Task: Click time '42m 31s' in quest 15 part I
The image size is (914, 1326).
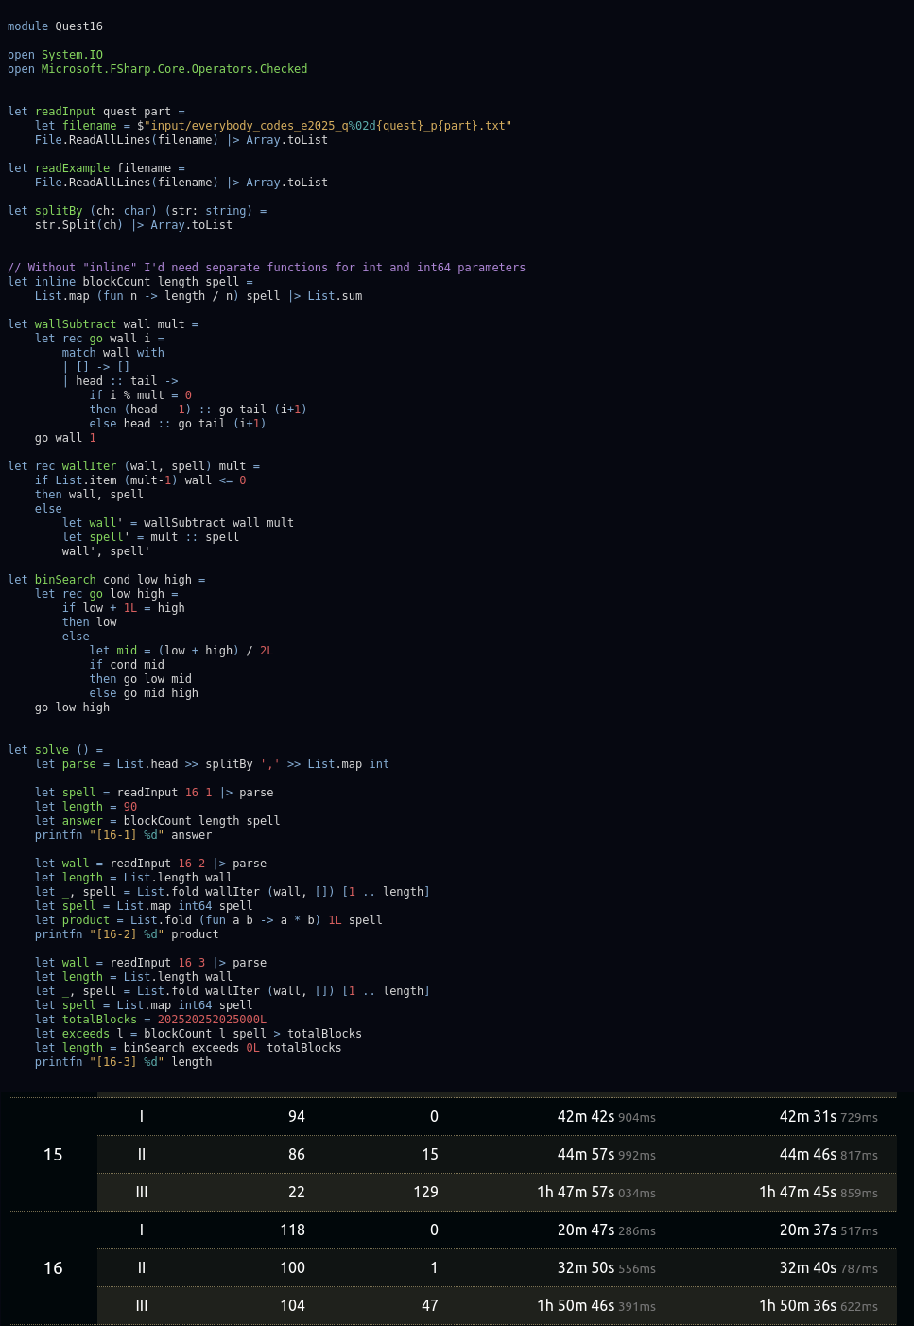Action: [x=808, y=1117]
